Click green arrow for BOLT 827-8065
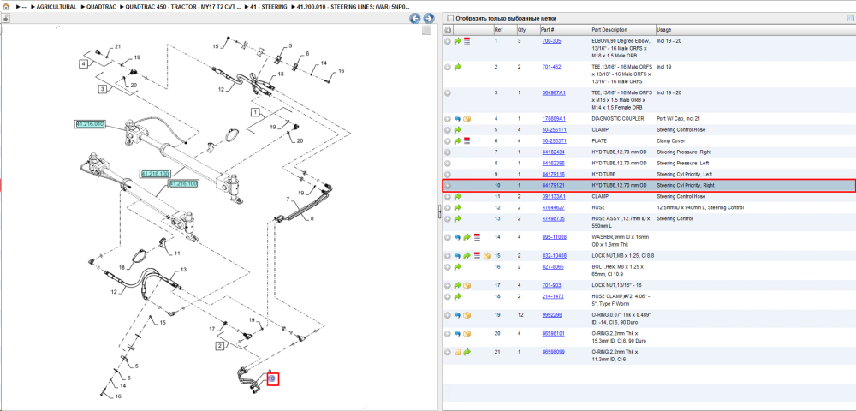The height and width of the screenshot is (411, 856). [457, 267]
